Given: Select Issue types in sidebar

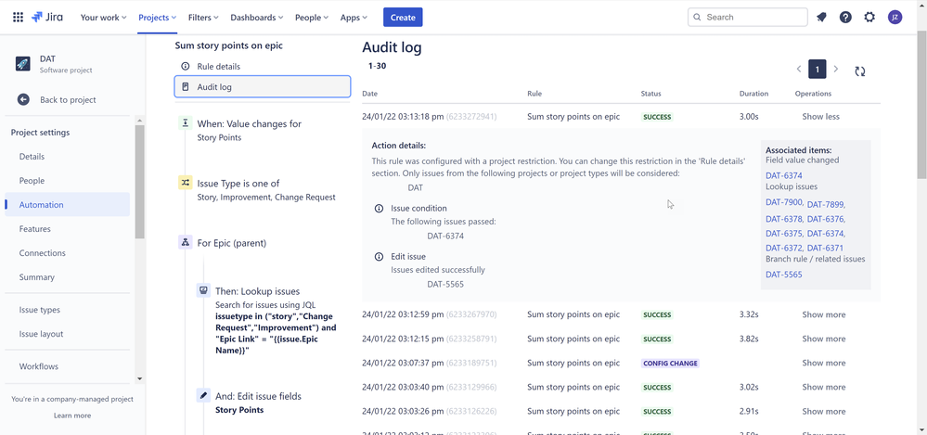Looking at the screenshot, I should coord(68,310).
